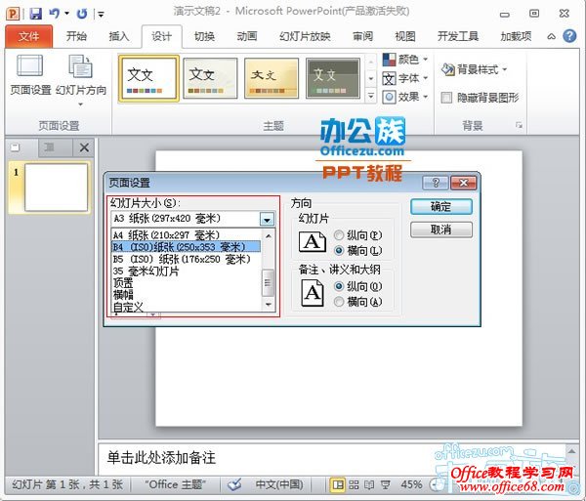Minimize the ribbon with the caret icon
The width and height of the screenshot is (586, 501).
click(551, 36)
